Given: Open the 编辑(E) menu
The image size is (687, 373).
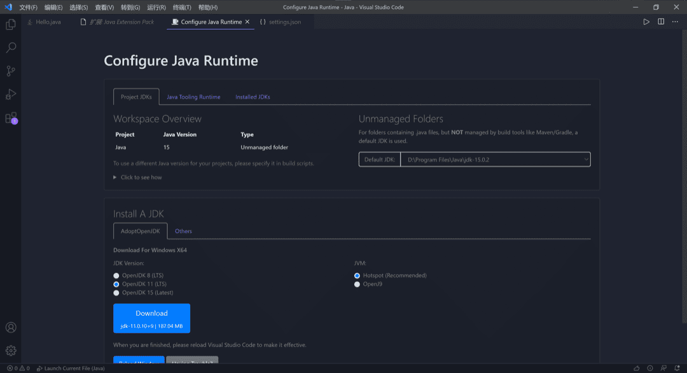Looking at the screenshot, I should tap(53, 8).
